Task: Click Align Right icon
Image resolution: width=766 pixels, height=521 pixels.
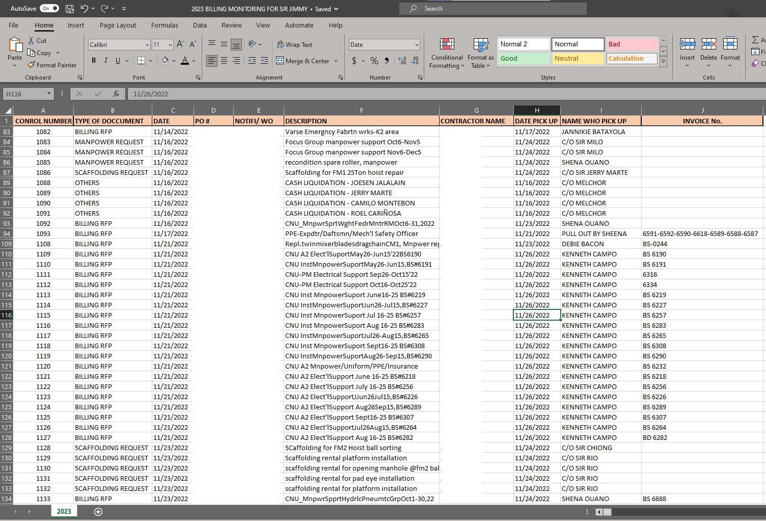Action: (x=236, y=61)
